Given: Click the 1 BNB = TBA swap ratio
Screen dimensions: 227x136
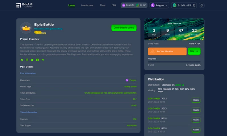Looking at the screenshot, I should coord(195,44).
